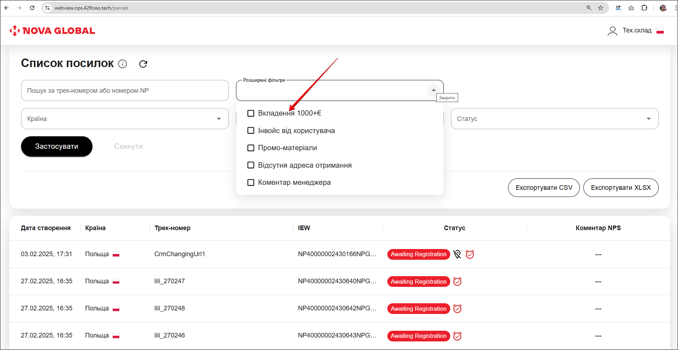Check the Вкладення 1000+€ filter
This screenshot has width=678, height=350.
[x=251, y=113]
